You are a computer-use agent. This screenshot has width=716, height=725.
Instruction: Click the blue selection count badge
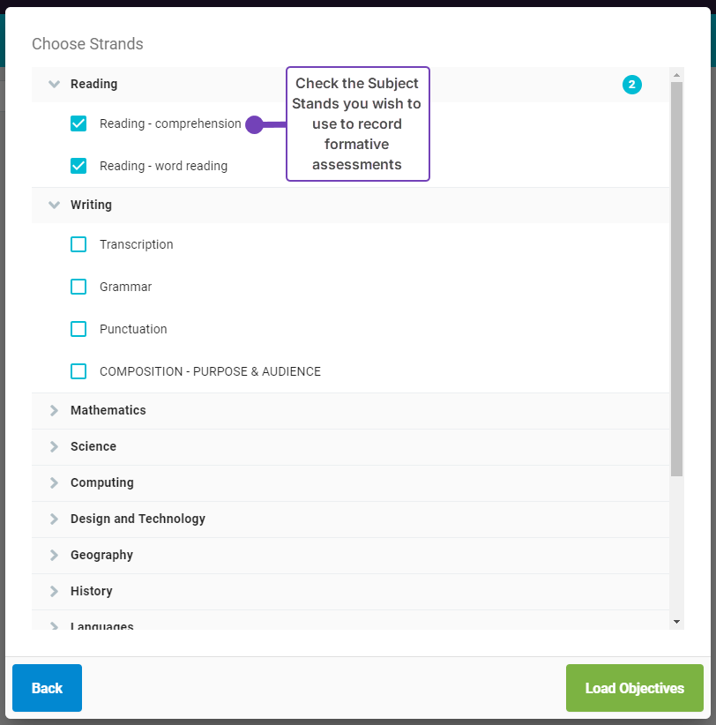632,84
